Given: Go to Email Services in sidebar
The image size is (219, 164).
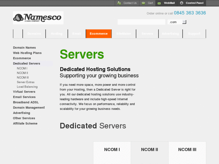Looking at the screenshot, I should tap(24, 97).
